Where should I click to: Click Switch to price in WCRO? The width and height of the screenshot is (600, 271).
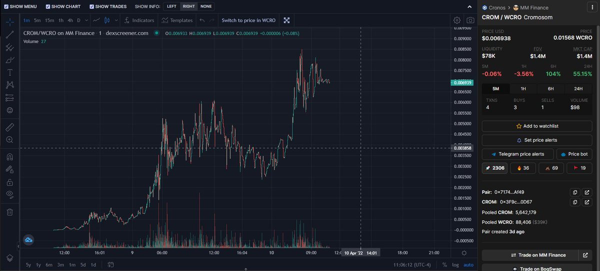click(x=248, y=20)
